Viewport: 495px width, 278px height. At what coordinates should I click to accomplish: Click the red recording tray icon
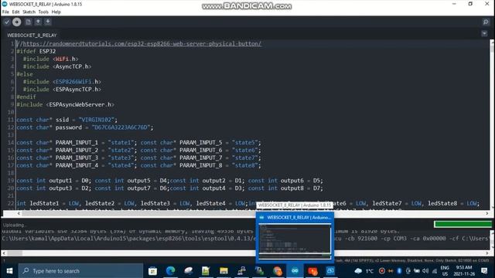tap(381, 271)
